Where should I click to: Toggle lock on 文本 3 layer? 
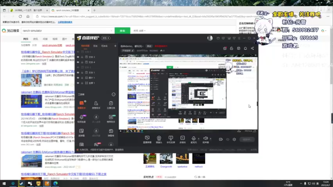(82, 57)
